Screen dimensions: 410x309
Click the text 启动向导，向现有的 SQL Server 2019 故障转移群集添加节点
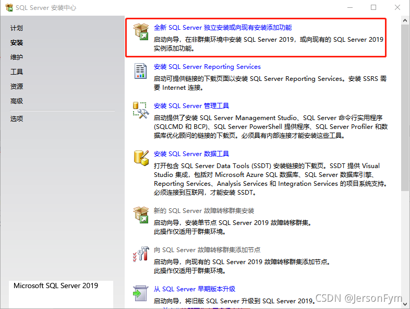242,262
